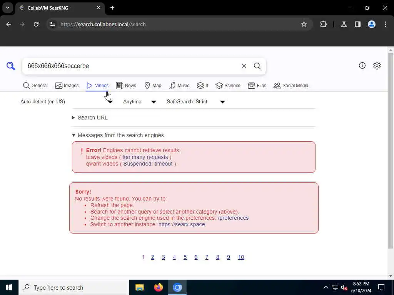Launch Firefox from taskbar
Image resolution: width=394 pixels, height=295 pixels.
[x=158, y=287]
